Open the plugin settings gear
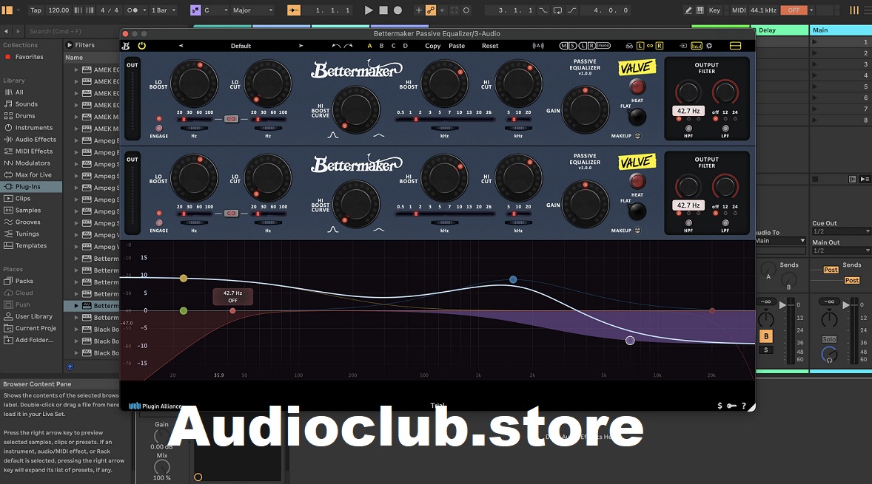The width and height of the screenshot is (872, 484). click(x=709, y=46)
